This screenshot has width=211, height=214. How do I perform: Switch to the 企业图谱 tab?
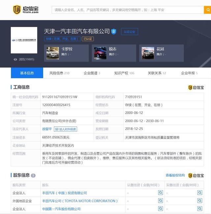92,73
